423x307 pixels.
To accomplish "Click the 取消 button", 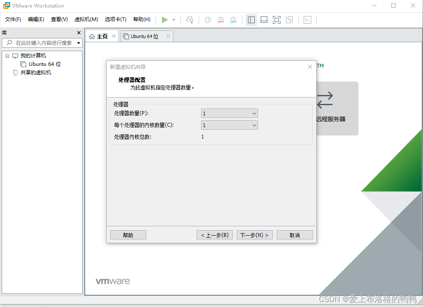I will tap(295, 235).
